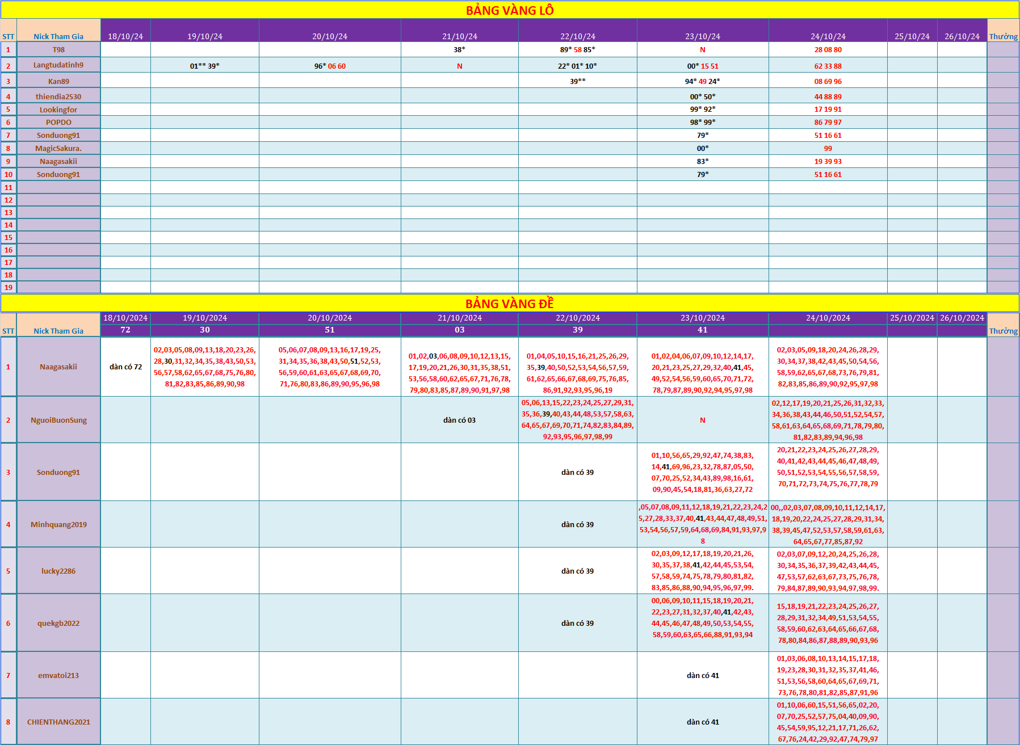1020x745 pixels.
Task: Click the CHIENTHANG2021 participant cell
Action: (58, 722)
